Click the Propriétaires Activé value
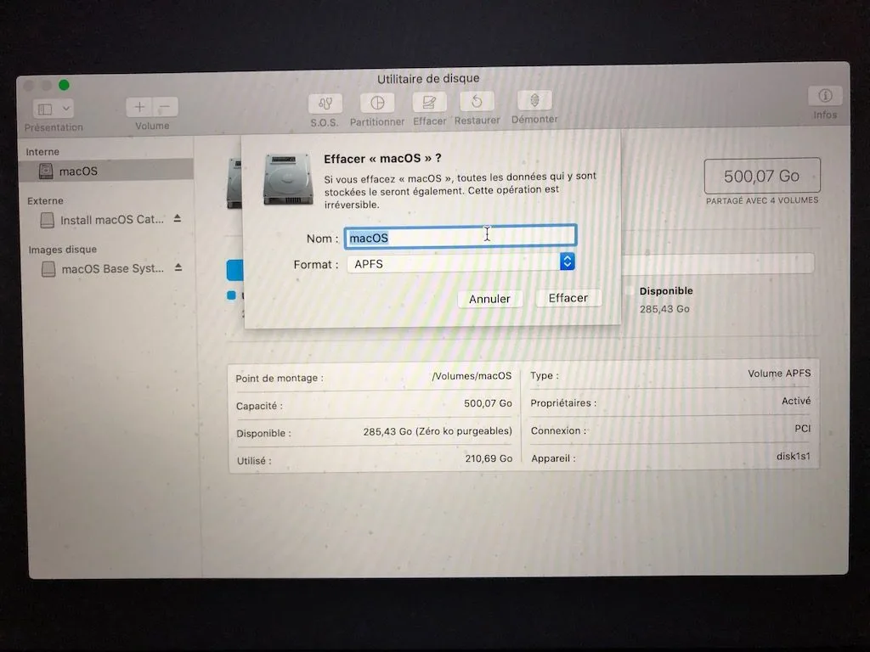The width and height of the screenshot is (870, 652). (x=795, y=401)
